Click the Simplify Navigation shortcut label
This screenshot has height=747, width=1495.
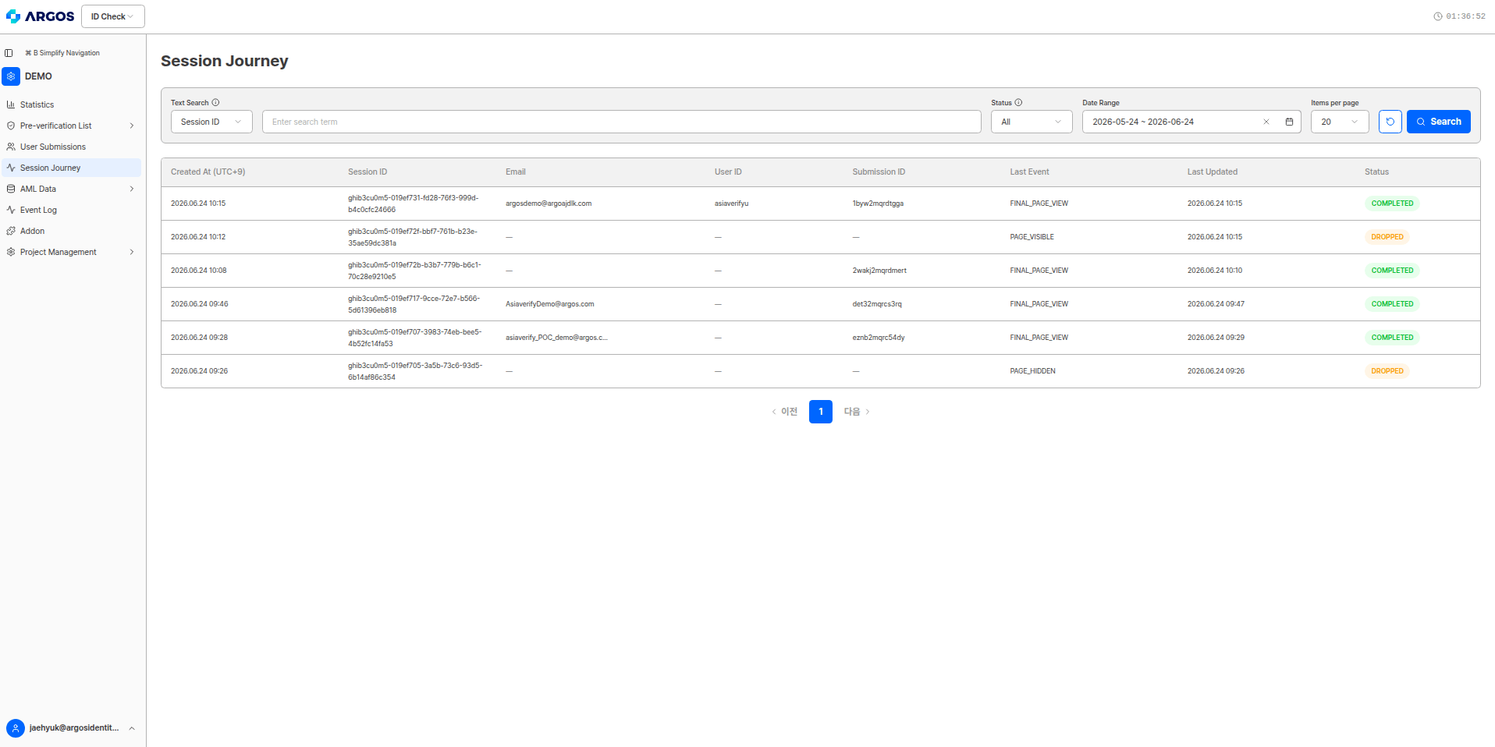[62, 53]
